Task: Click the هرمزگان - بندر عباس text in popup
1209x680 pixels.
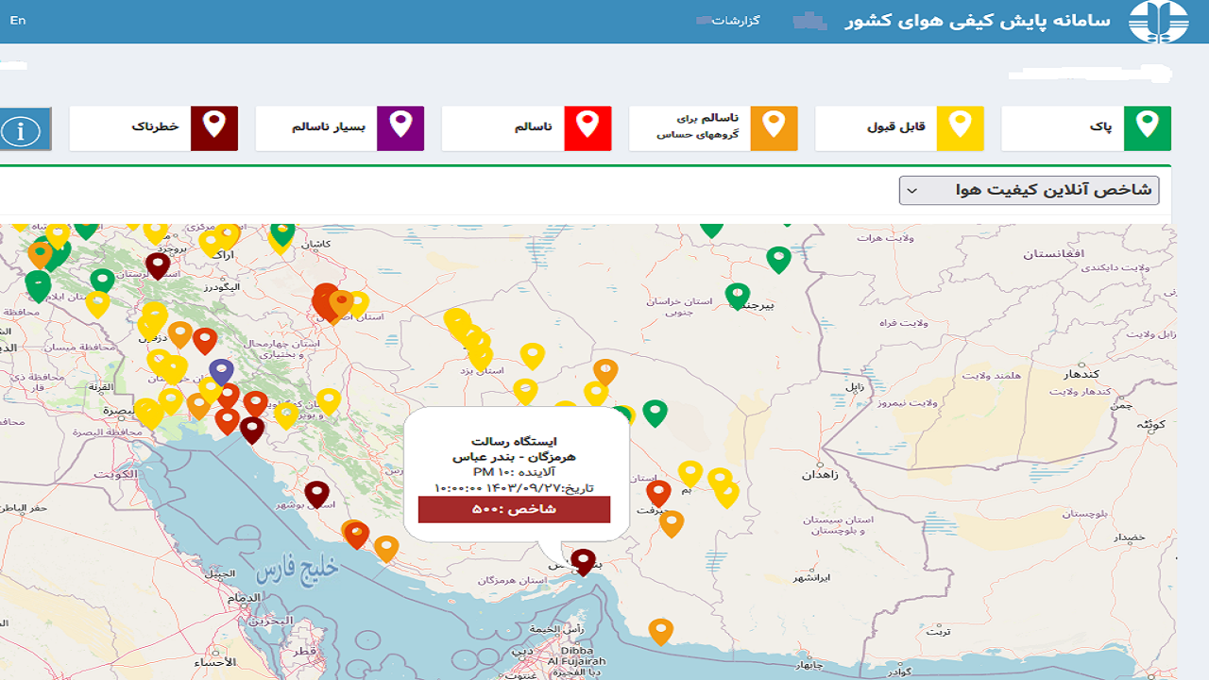Action: click(x=515, y=457)
